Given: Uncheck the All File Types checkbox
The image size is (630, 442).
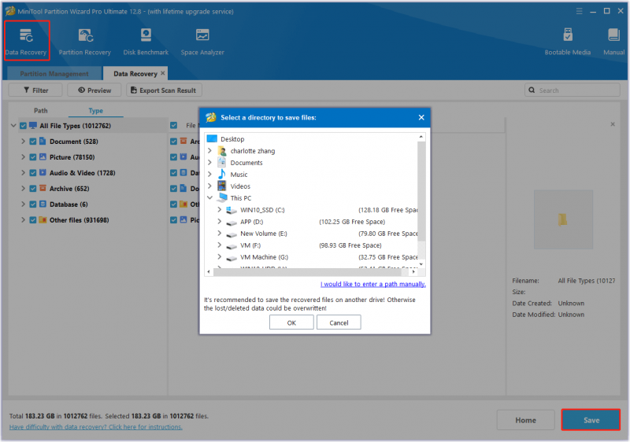Looking at the screenshot, I should pos(24,126).
